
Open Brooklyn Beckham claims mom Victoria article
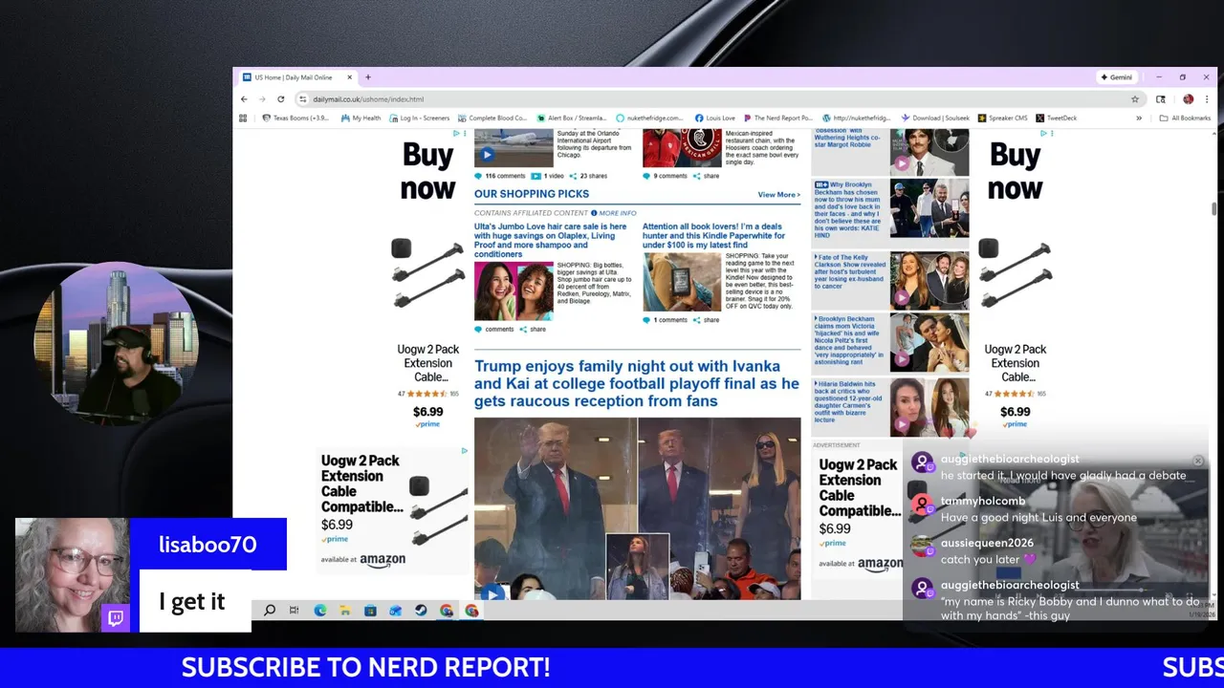tap(849, 341)
